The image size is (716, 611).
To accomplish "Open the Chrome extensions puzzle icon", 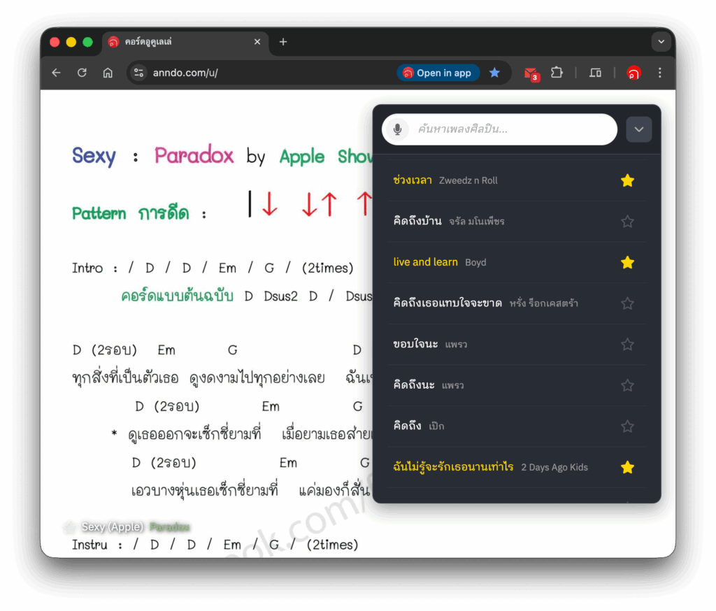I will pyautogui.click(x=557, y=73).
